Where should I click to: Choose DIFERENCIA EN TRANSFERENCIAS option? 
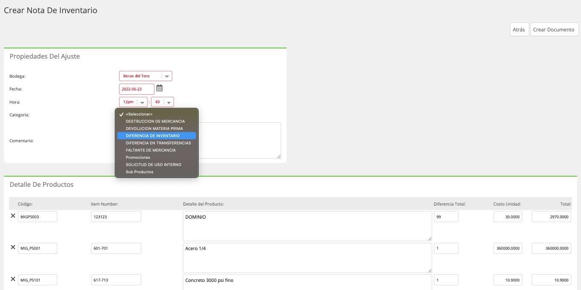point(157,143)
